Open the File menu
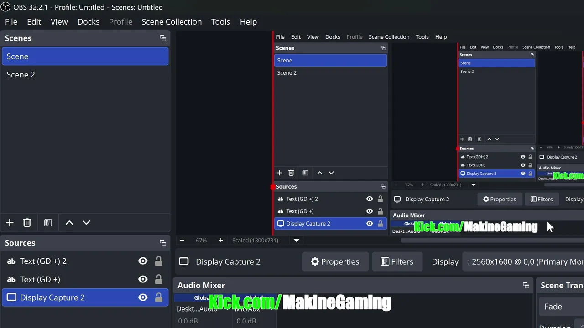This screenshot has width=584, height=328. point(11,22)
